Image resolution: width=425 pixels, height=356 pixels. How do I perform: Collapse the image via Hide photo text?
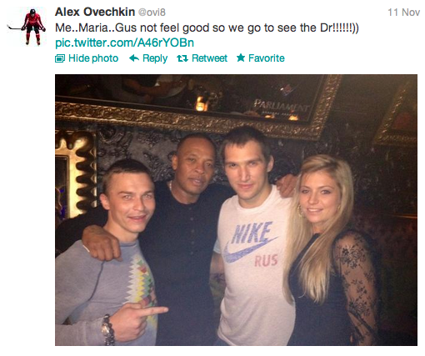[x=93, y=58]
